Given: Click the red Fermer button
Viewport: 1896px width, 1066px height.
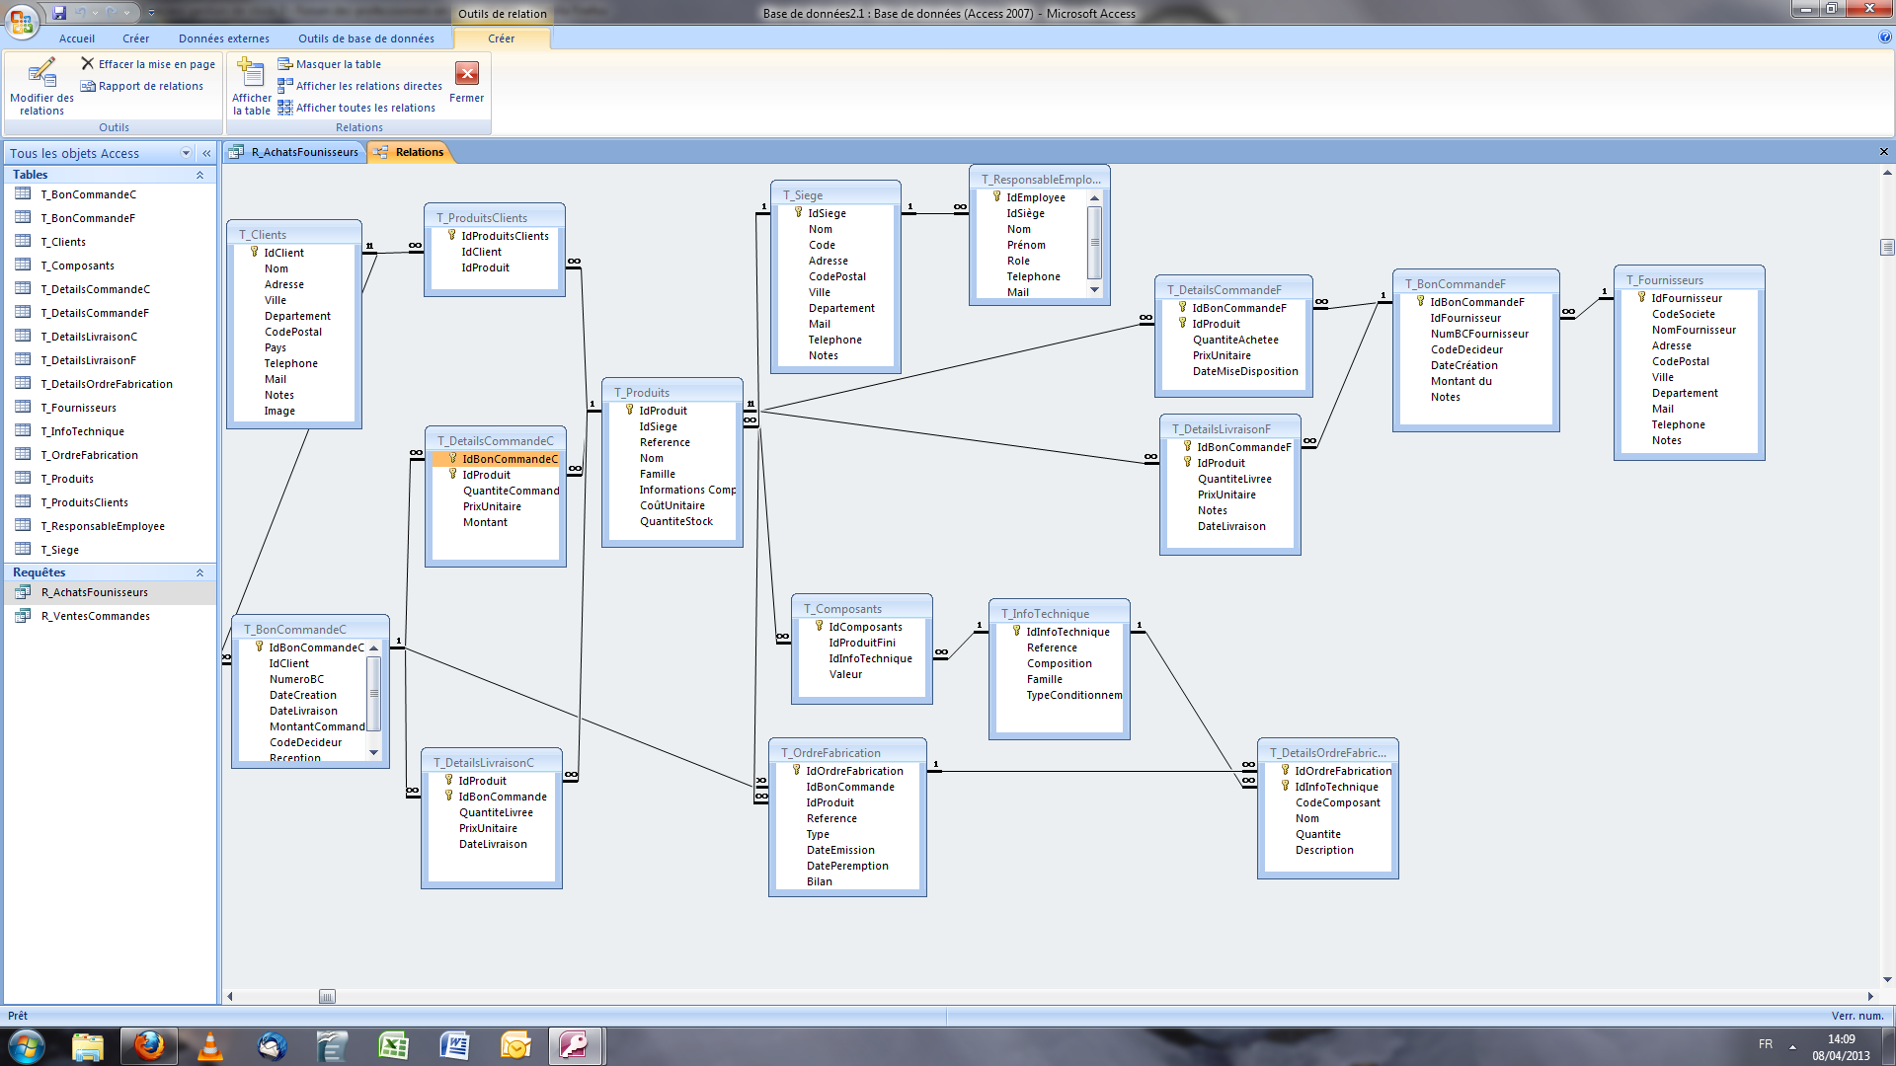Looking at the screenshot, I should [467, 82].
